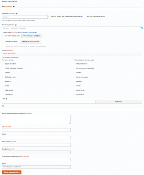This screenshot has width=144, height=175.
Task: View terms and conditions for Jisc community licence
Action: (32, 36)
